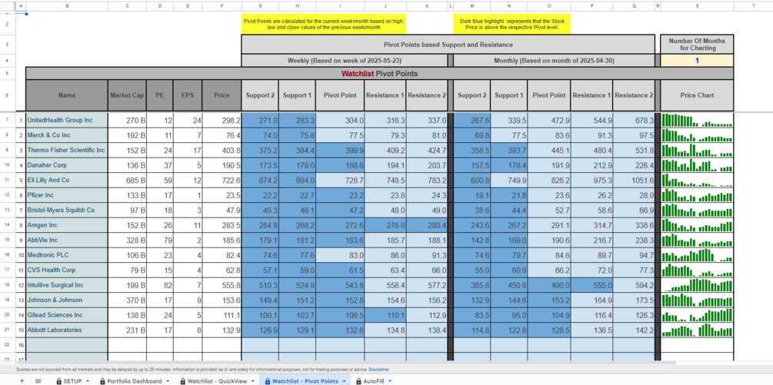The width and height of the screenshot is (773, 385).
Task: Open the Disclaimer link
Action: [379, 369]
